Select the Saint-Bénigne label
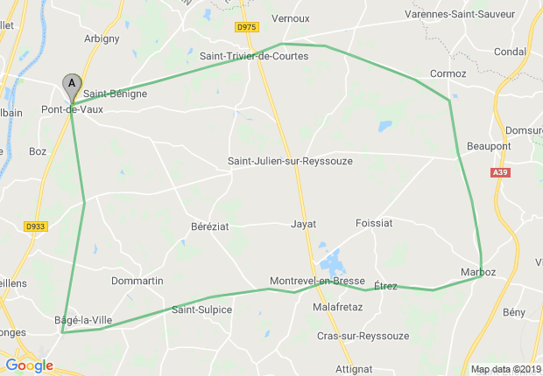 point(115,94)
